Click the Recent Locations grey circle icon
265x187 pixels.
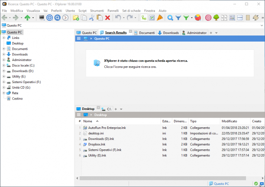pyautogui.click(x=65, y=18)
